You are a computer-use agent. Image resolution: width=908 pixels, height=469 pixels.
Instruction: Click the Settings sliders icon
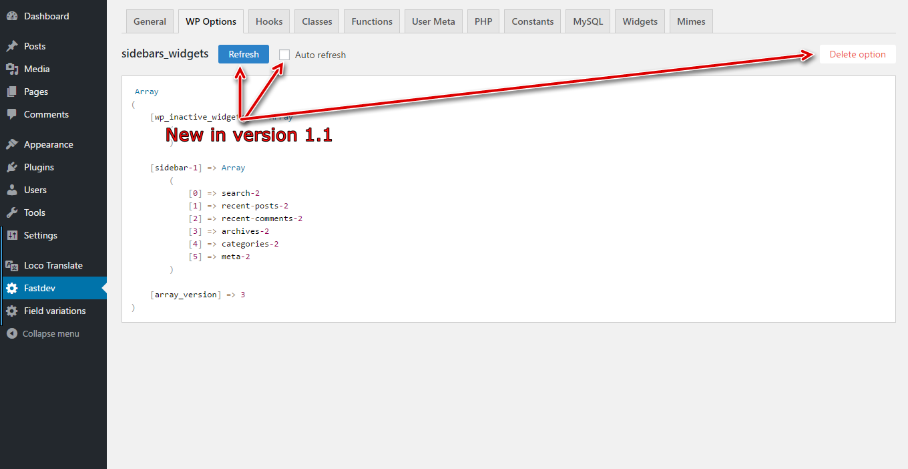pos(12,235)
